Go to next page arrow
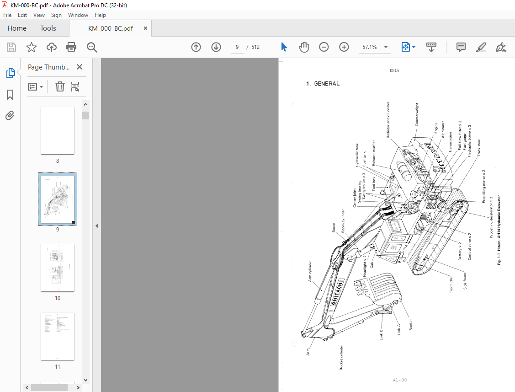This screenshot has width=515, height=392. pos(216,47)
